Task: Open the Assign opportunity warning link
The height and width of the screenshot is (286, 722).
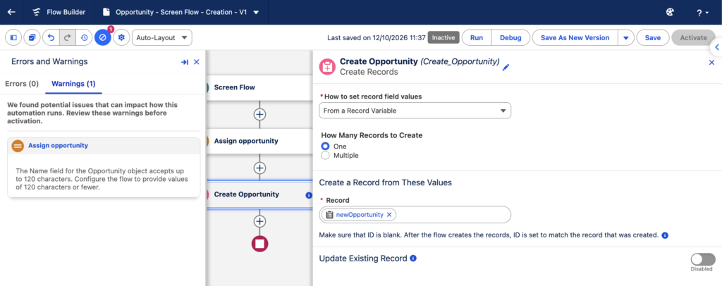Action: coord(58,145)
